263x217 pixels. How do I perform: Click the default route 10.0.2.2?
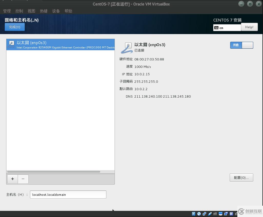coord(141,89)
